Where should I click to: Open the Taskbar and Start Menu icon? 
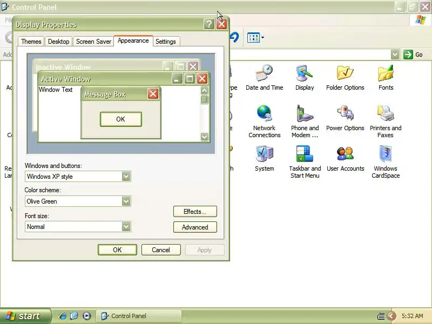click(x=305, y=162)
